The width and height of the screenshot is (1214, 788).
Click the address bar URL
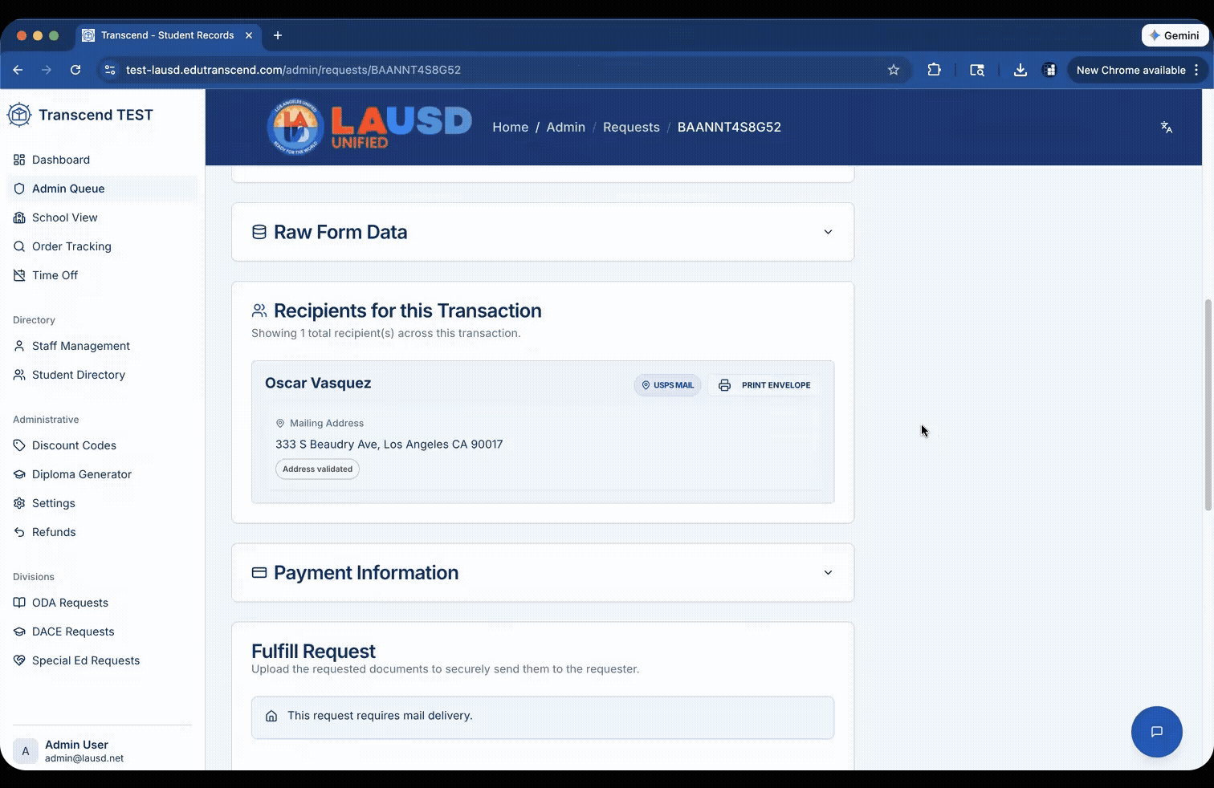point(293,70)
